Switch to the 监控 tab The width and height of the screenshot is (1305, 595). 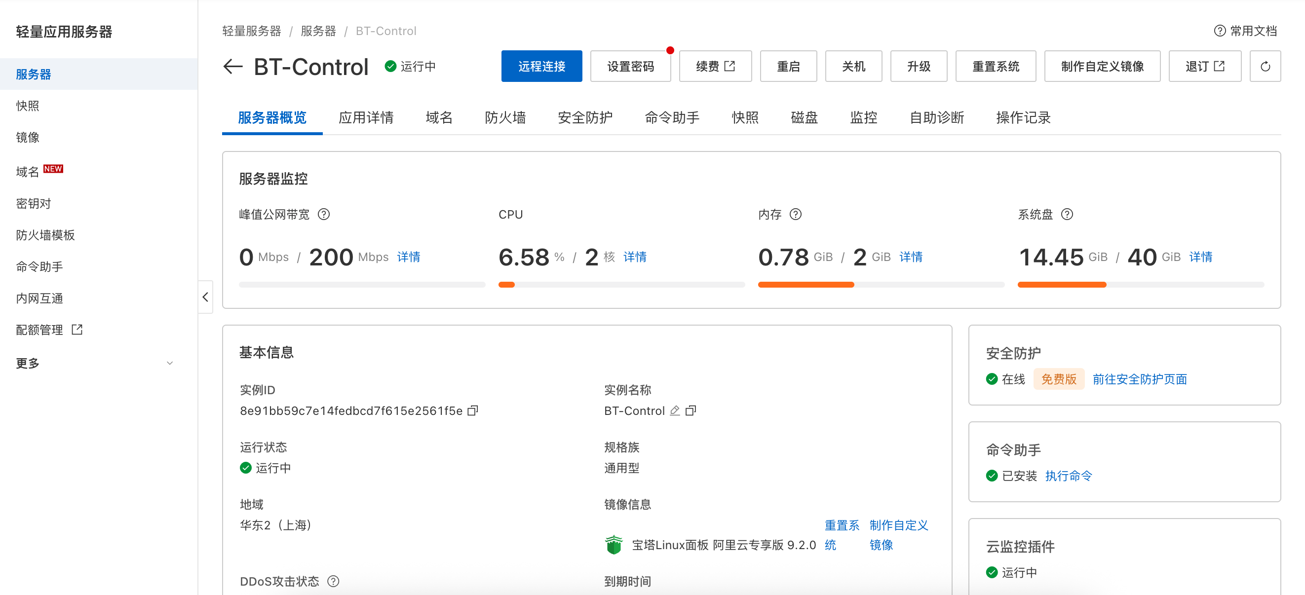coord(863,118)
